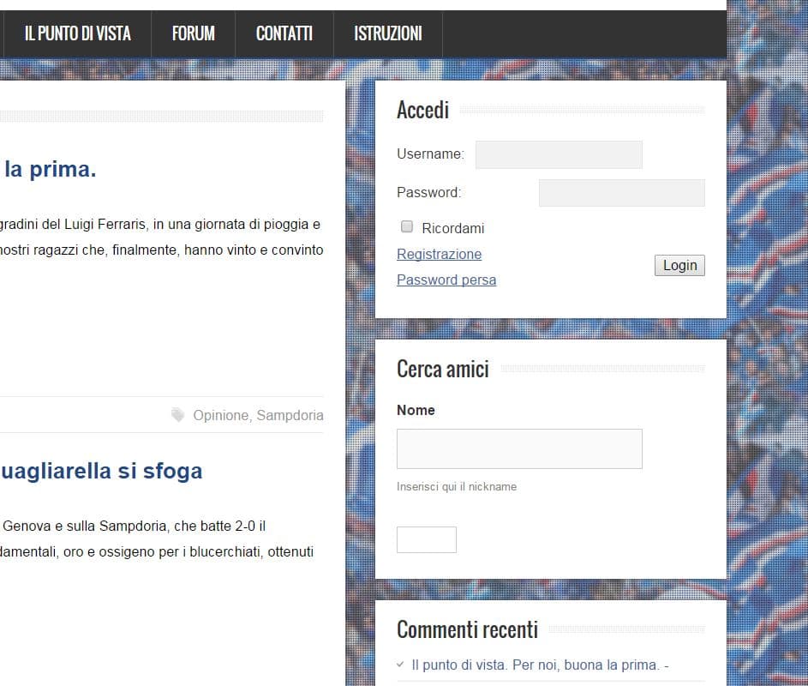Click the 'Cerca amici' widget heading

(443, 369)
